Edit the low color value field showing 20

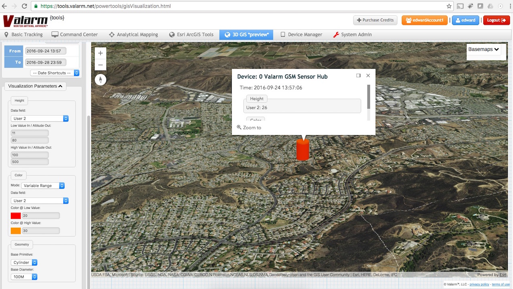click(40, 216)
